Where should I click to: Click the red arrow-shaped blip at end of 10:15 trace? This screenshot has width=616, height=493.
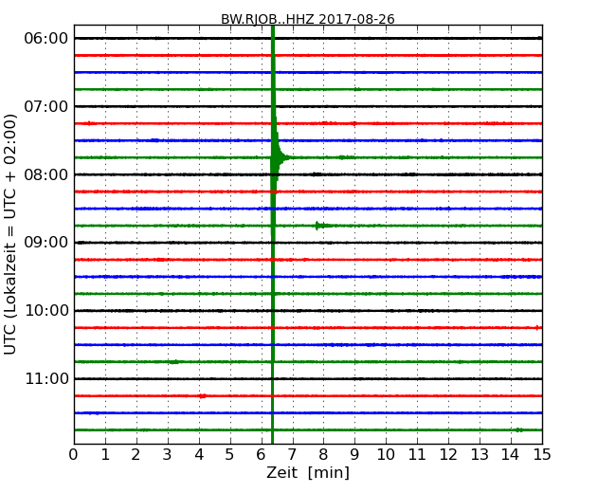pyautogui.click(x=538, y=327)
